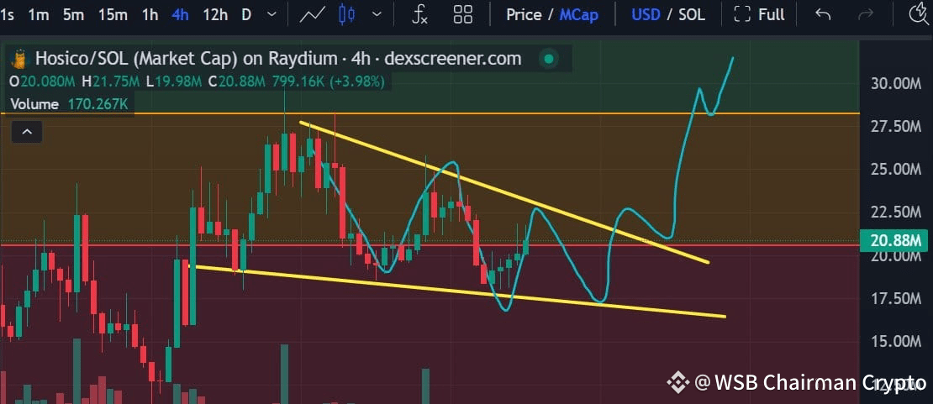Click the Hosico cat token icon

tap(21, 59)
